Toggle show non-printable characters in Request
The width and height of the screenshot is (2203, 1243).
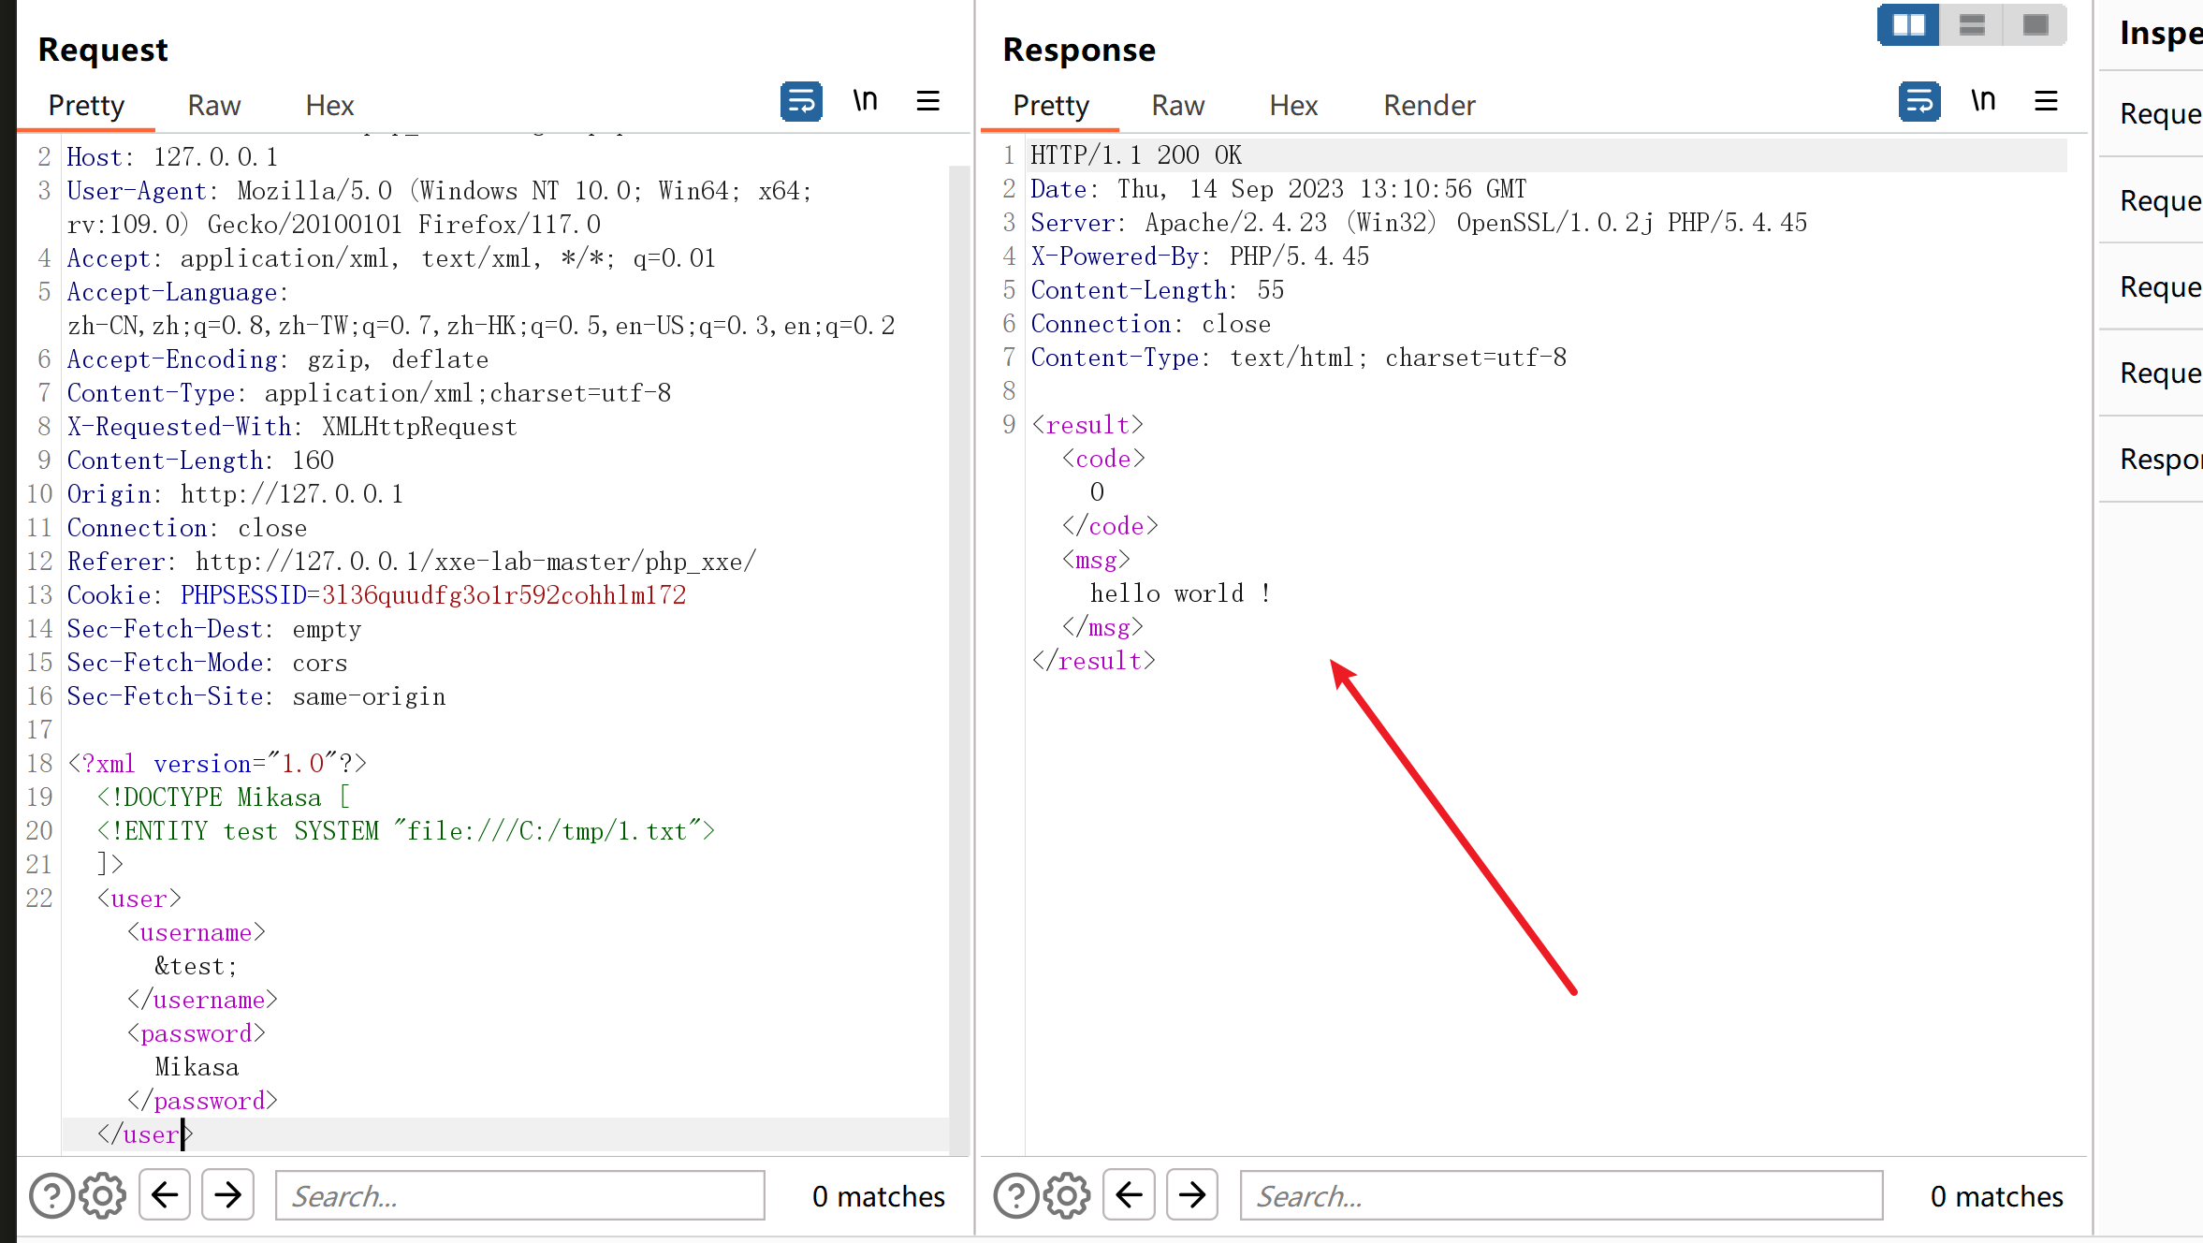point(865,101)
